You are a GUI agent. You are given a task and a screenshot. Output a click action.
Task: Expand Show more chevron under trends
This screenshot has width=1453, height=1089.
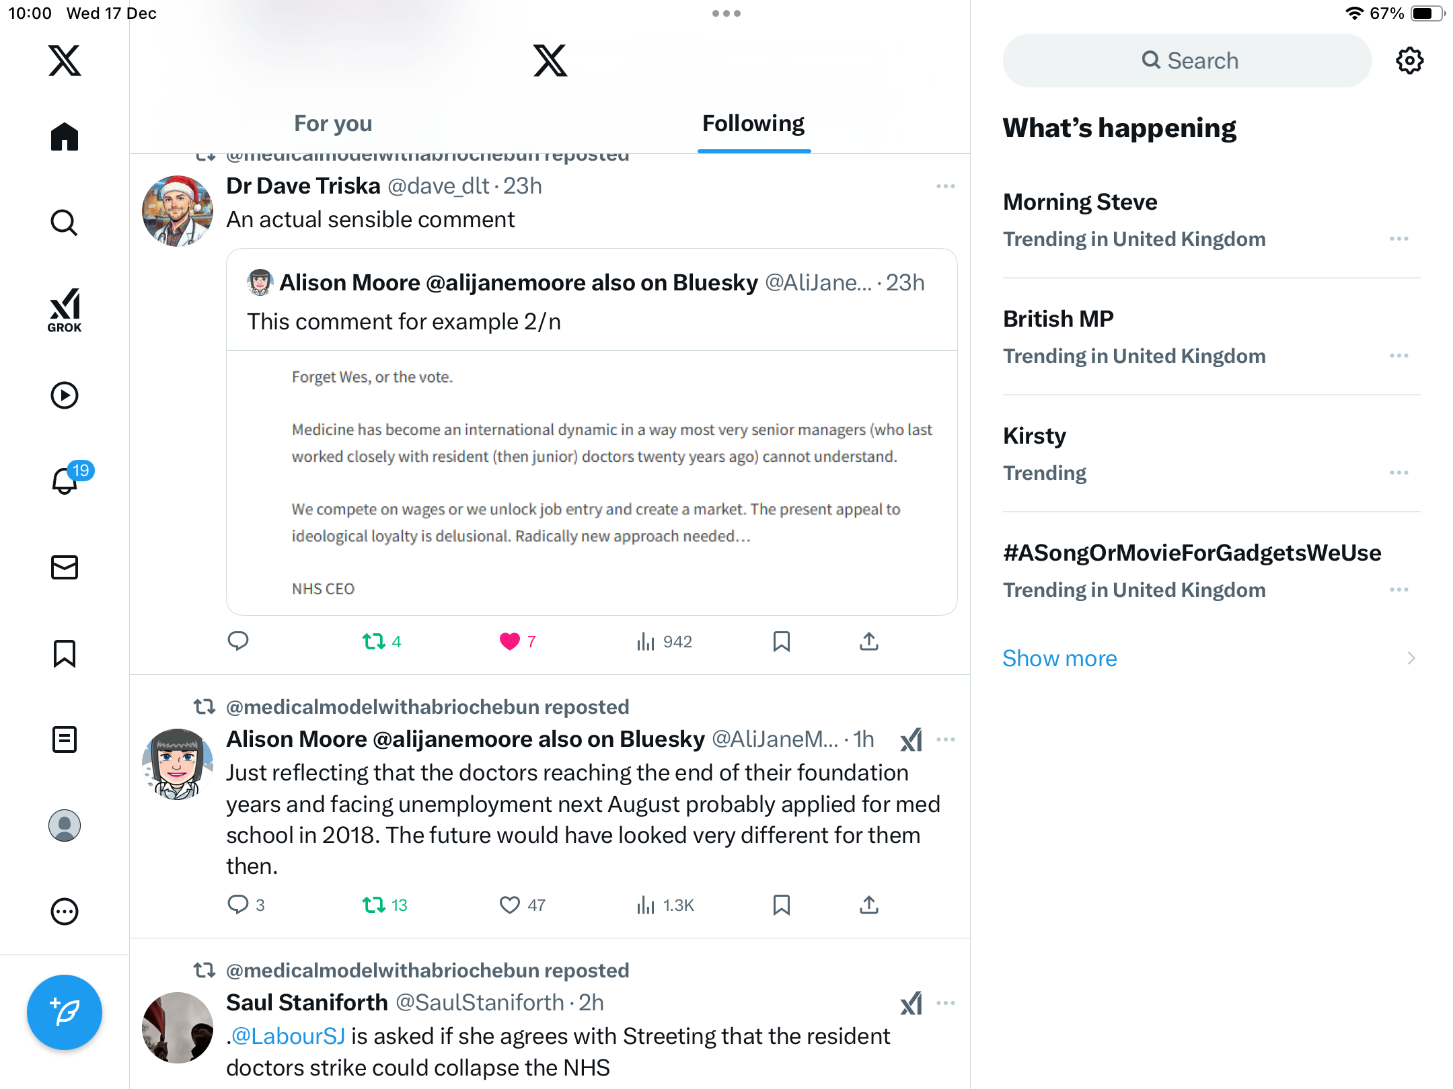coord(1411,658)
